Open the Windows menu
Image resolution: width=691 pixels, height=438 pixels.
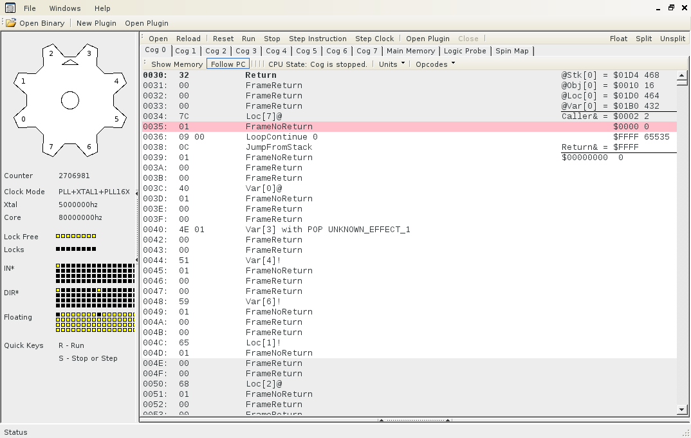coord(65,8)
